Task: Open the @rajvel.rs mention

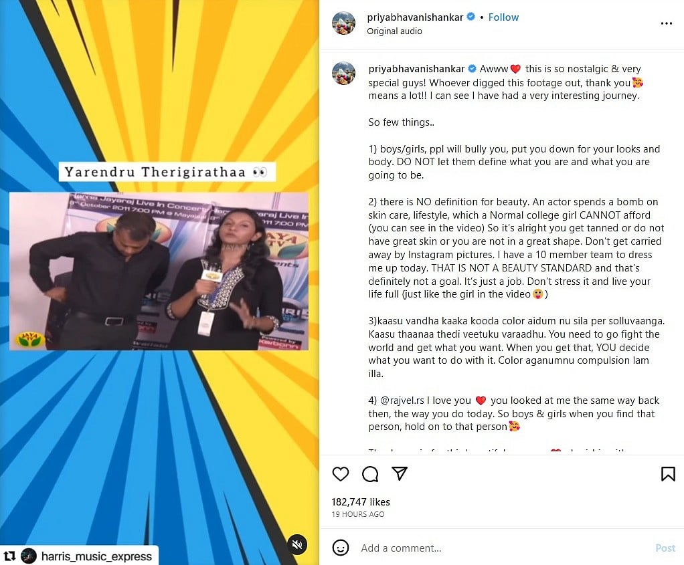Action: point(402,401)
